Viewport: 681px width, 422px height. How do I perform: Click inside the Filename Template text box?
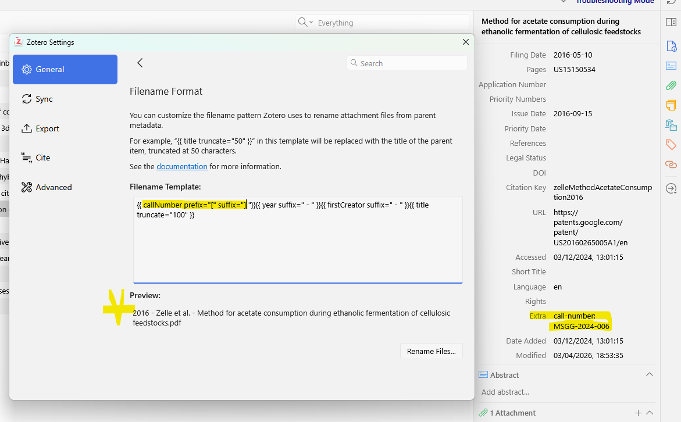click(298, 239)
